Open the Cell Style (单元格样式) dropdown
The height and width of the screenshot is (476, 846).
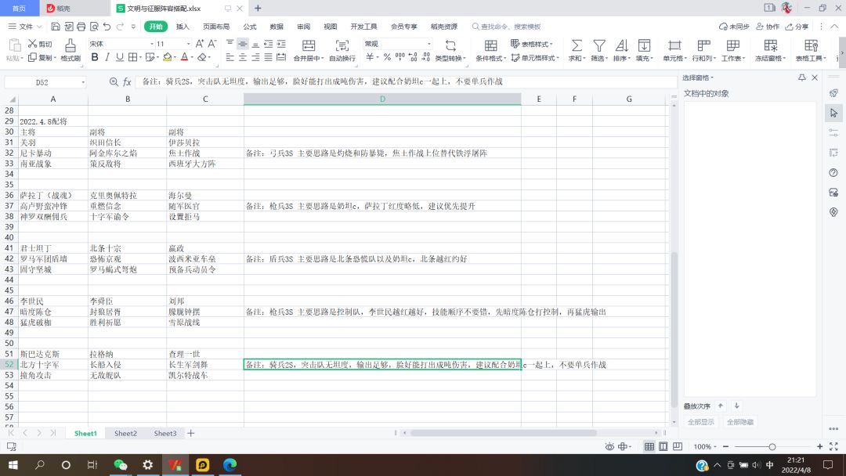coord(535,58)
